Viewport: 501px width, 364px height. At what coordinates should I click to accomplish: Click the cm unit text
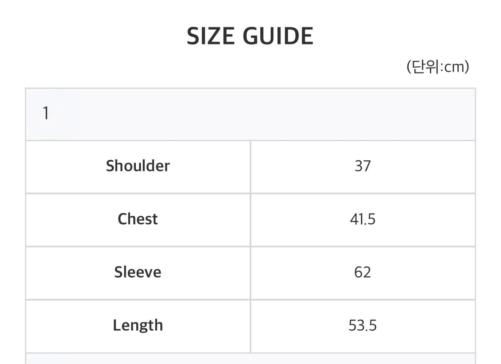pyautogui.click(x=454, y=67)
